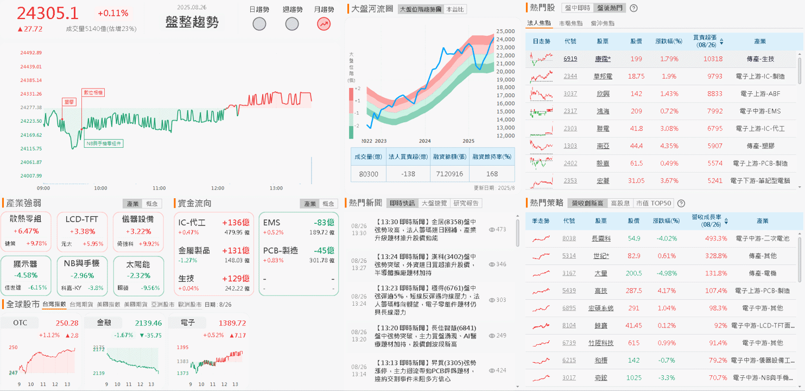Viewport: 805px width, 391px height.
Task: Click the 法人買賣超(億) value -138
Action: coord(408,174)
